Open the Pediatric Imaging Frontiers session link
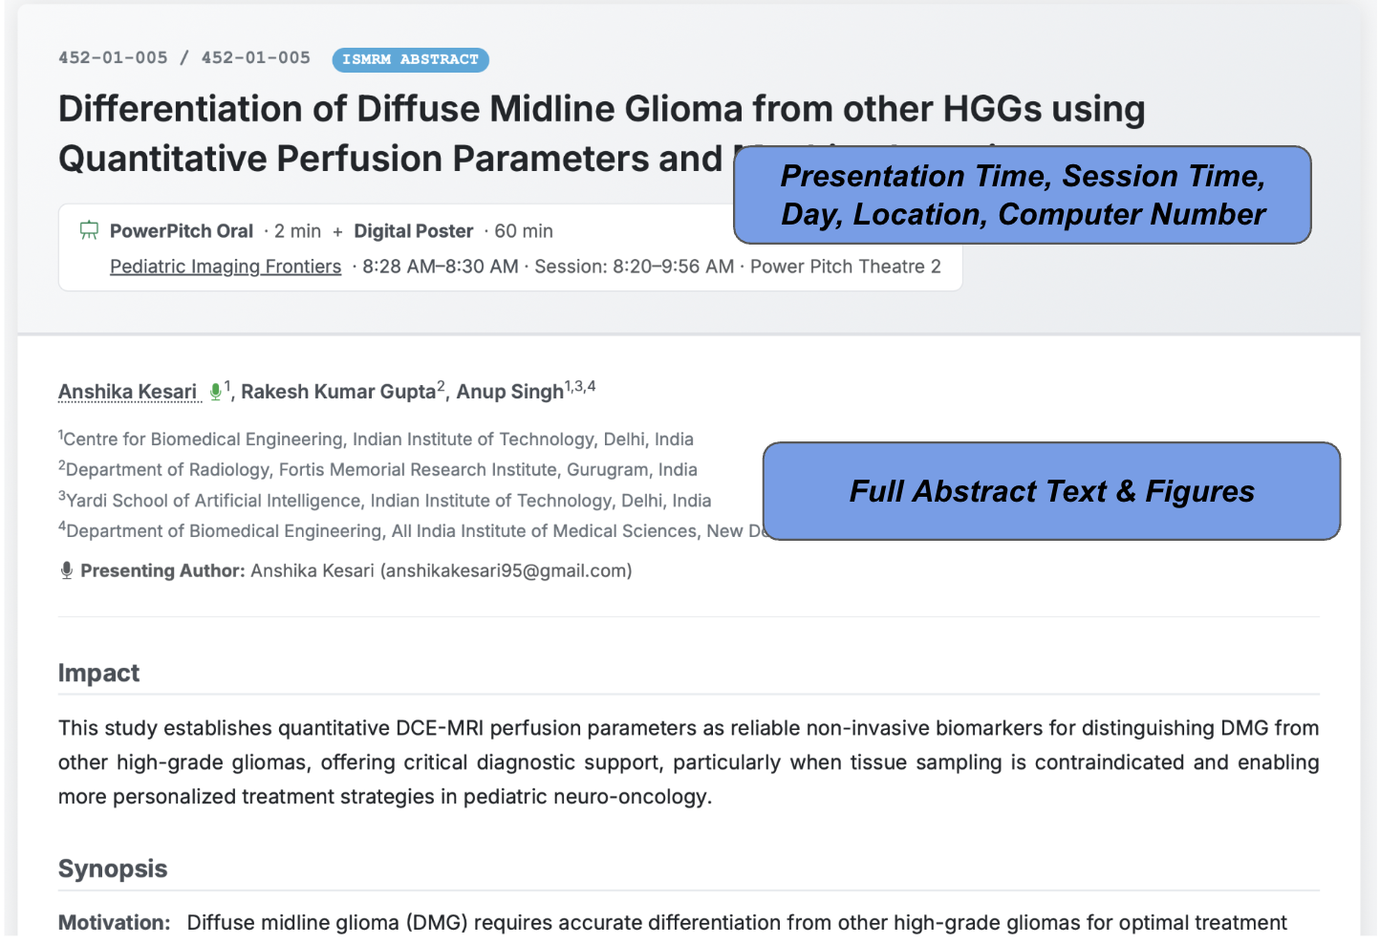1380x944 pixels. pos(226,267)
